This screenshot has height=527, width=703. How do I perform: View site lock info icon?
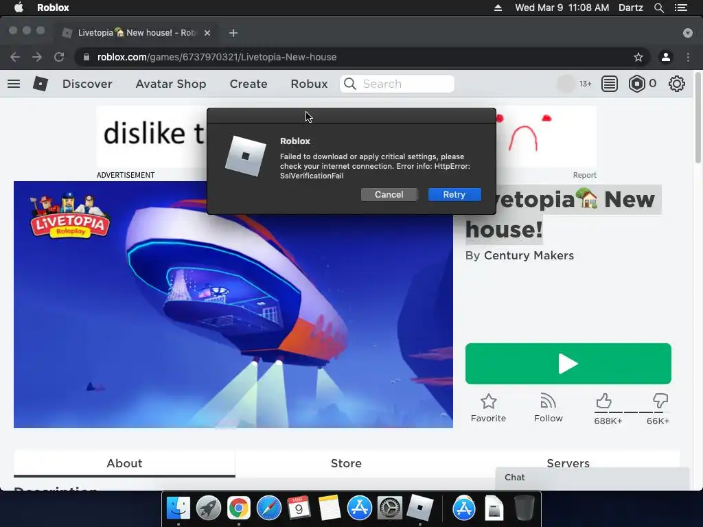tap(87, 57)
